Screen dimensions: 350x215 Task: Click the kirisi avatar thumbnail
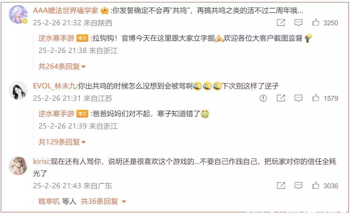(18, 166)
